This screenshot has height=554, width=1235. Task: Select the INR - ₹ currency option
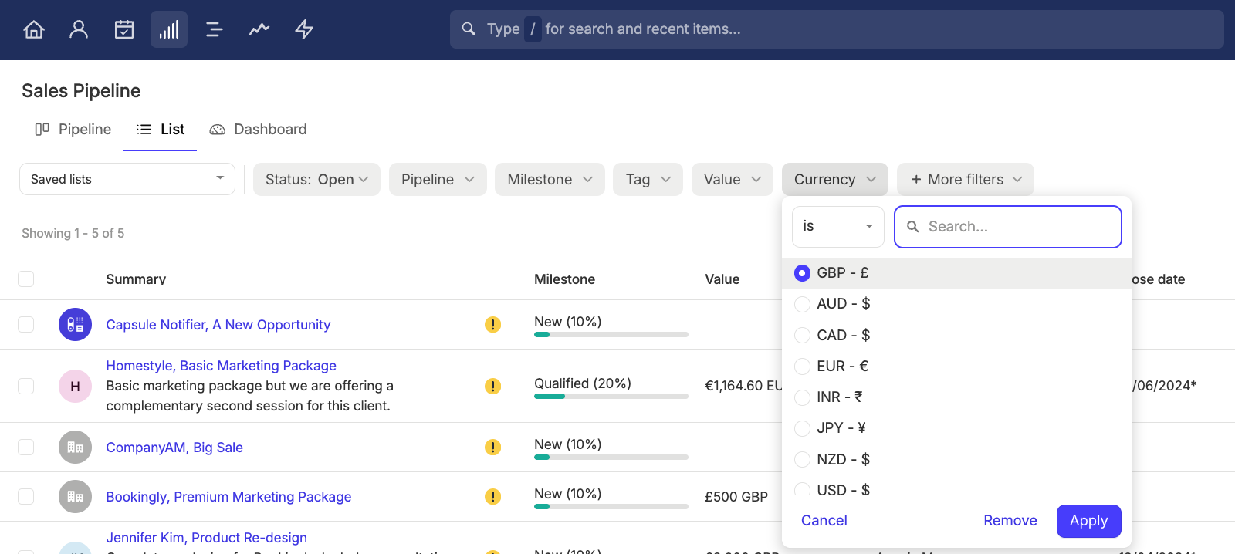956,397
